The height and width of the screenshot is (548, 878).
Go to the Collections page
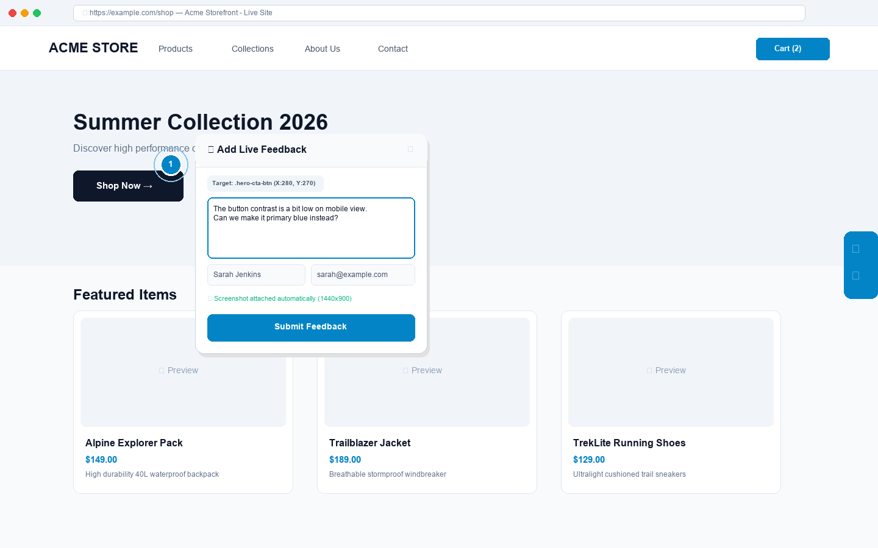pyautogui.click(x=252, y=49)
